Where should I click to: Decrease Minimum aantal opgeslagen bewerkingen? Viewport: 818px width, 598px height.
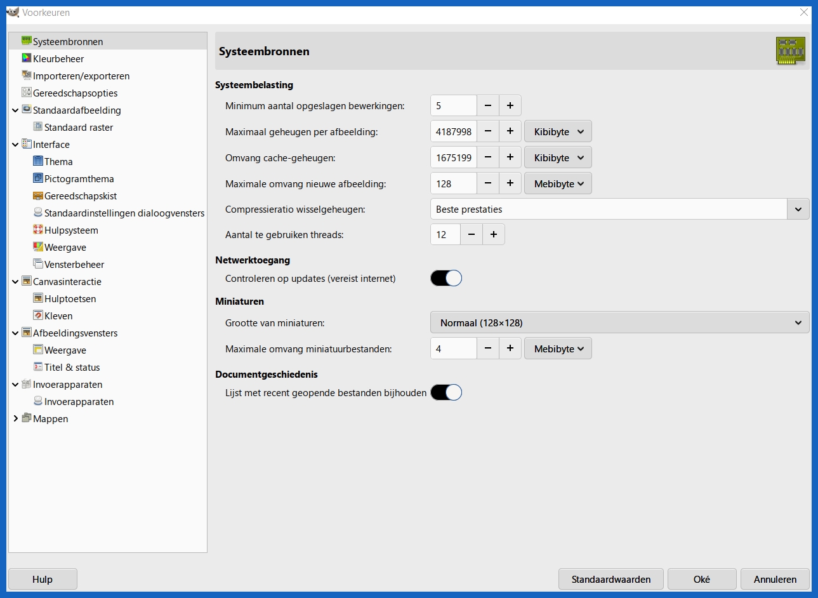[x=488, y=105]
